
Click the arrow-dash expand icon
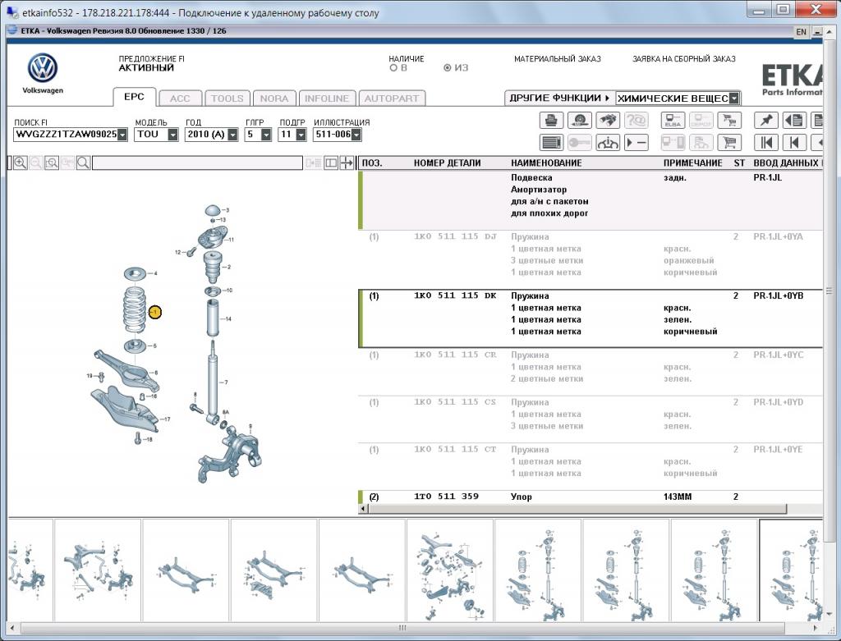coord(636,143)
